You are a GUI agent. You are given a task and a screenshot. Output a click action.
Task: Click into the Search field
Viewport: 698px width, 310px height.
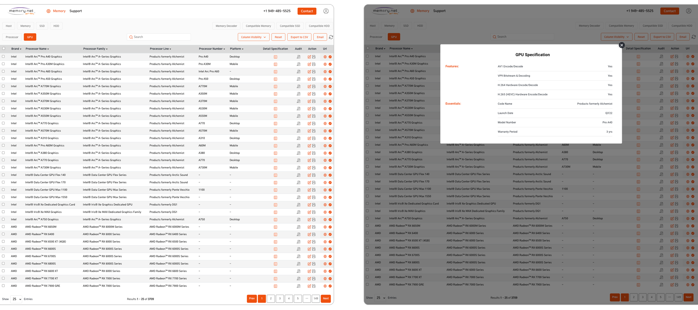tap(159, 37)
